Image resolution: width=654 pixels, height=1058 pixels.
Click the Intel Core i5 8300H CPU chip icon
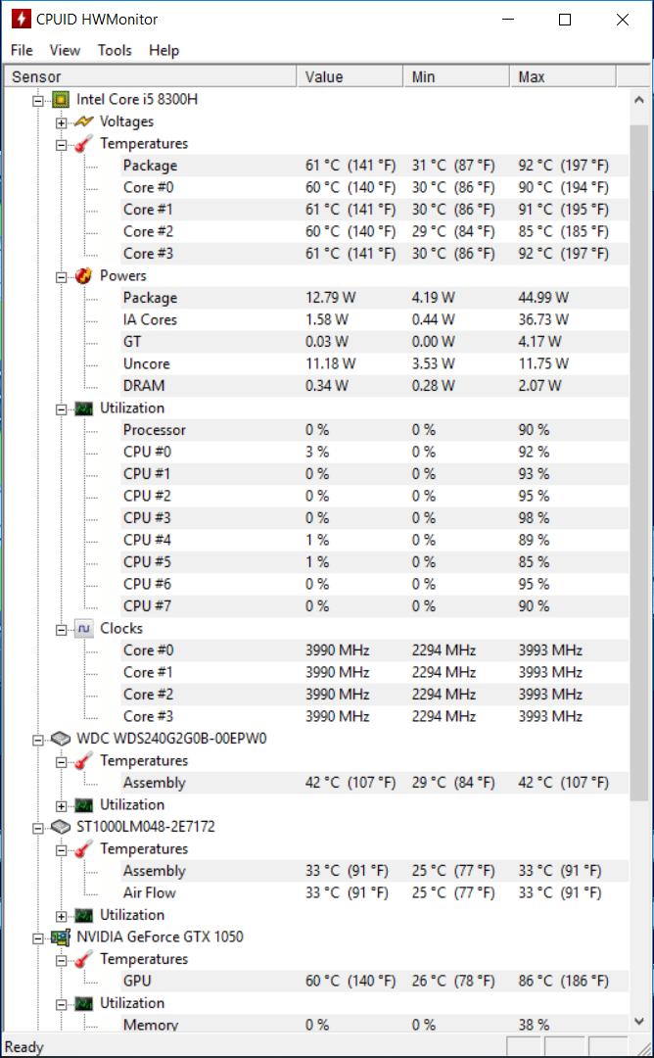pyautogui.click(x=61, y=100)
